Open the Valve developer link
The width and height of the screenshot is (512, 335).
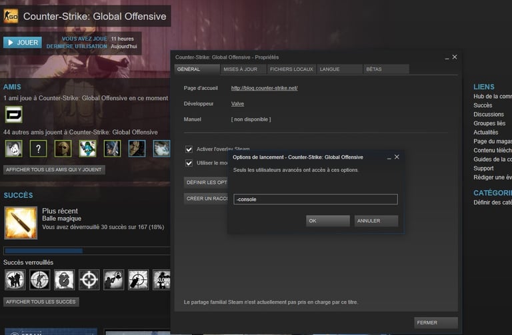(x=237, y=104)
